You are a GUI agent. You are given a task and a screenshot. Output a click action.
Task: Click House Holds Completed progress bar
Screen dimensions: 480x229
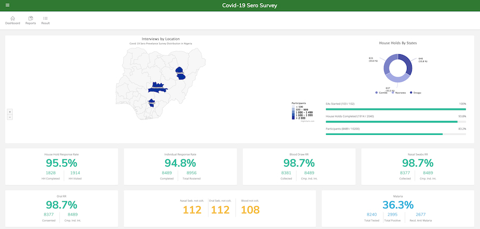click(396, 121)
